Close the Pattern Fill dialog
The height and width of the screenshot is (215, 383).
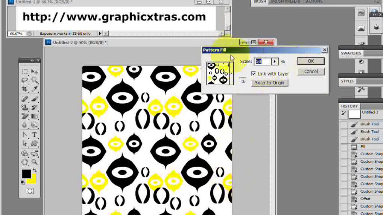coord(324,50)
